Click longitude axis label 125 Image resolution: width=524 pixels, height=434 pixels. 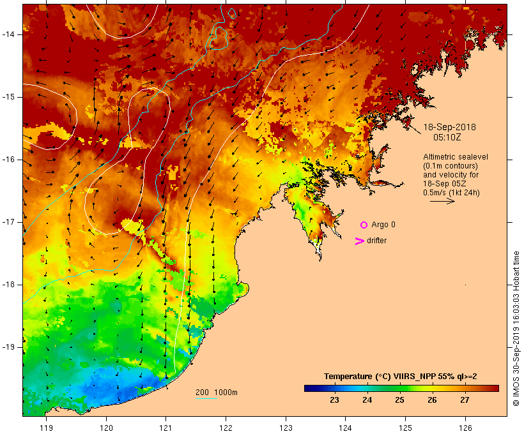[x=405, y=428]
